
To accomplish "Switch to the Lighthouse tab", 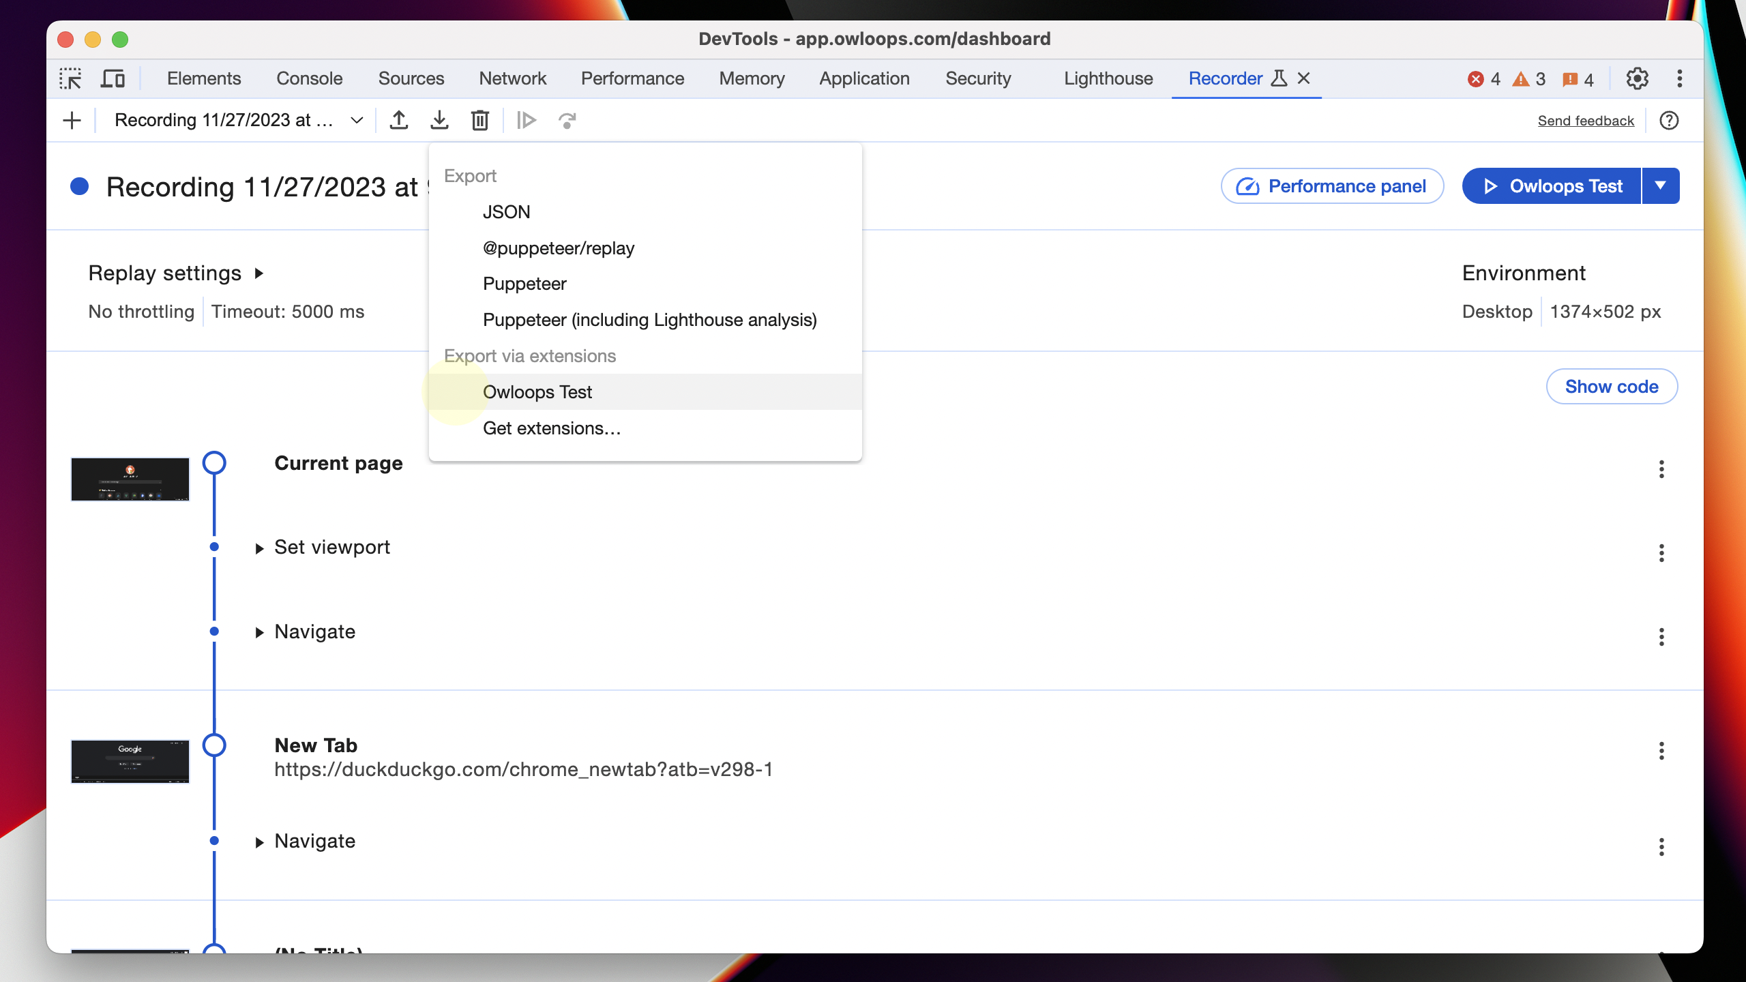I will point(1108,78).
